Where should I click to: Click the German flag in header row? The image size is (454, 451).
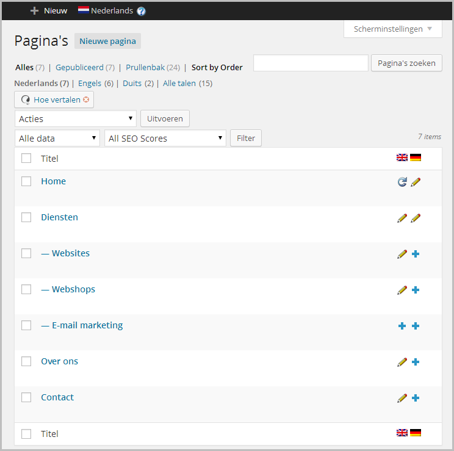click(x=416, y=157)
